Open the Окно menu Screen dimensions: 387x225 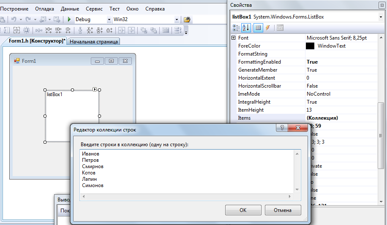[132, 9]
